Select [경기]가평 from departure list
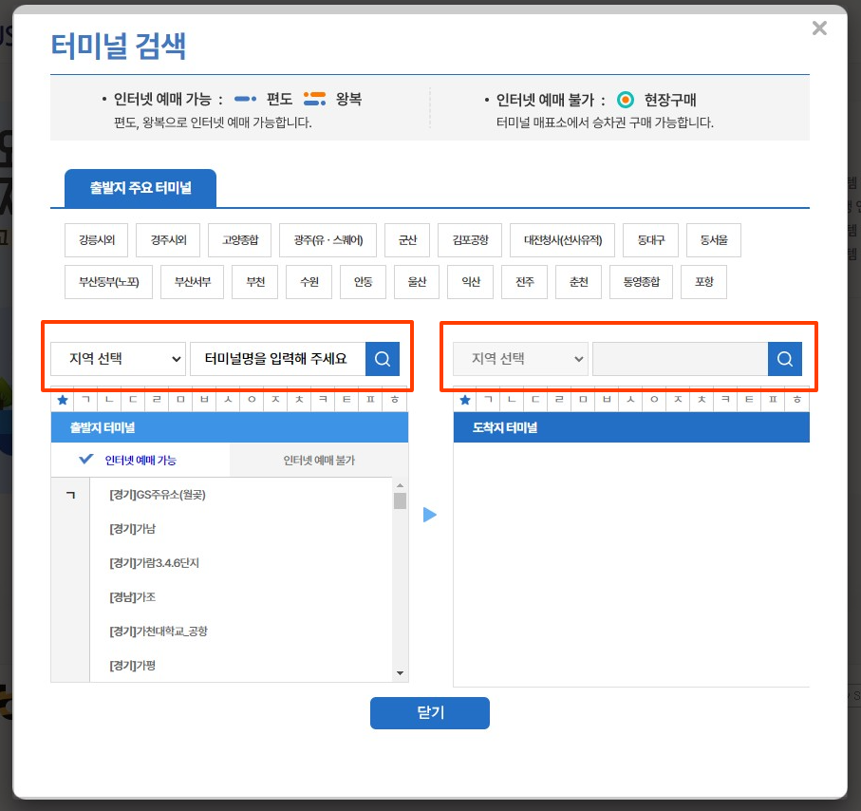The image size is (861, 811). coord(132,666)
